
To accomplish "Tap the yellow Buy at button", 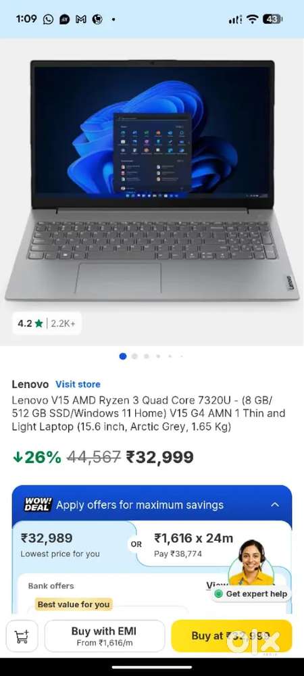I will click(x=232, y=636).
